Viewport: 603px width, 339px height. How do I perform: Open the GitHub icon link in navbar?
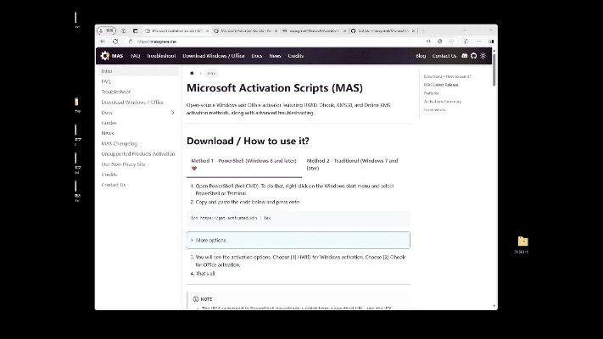[474, 56]
